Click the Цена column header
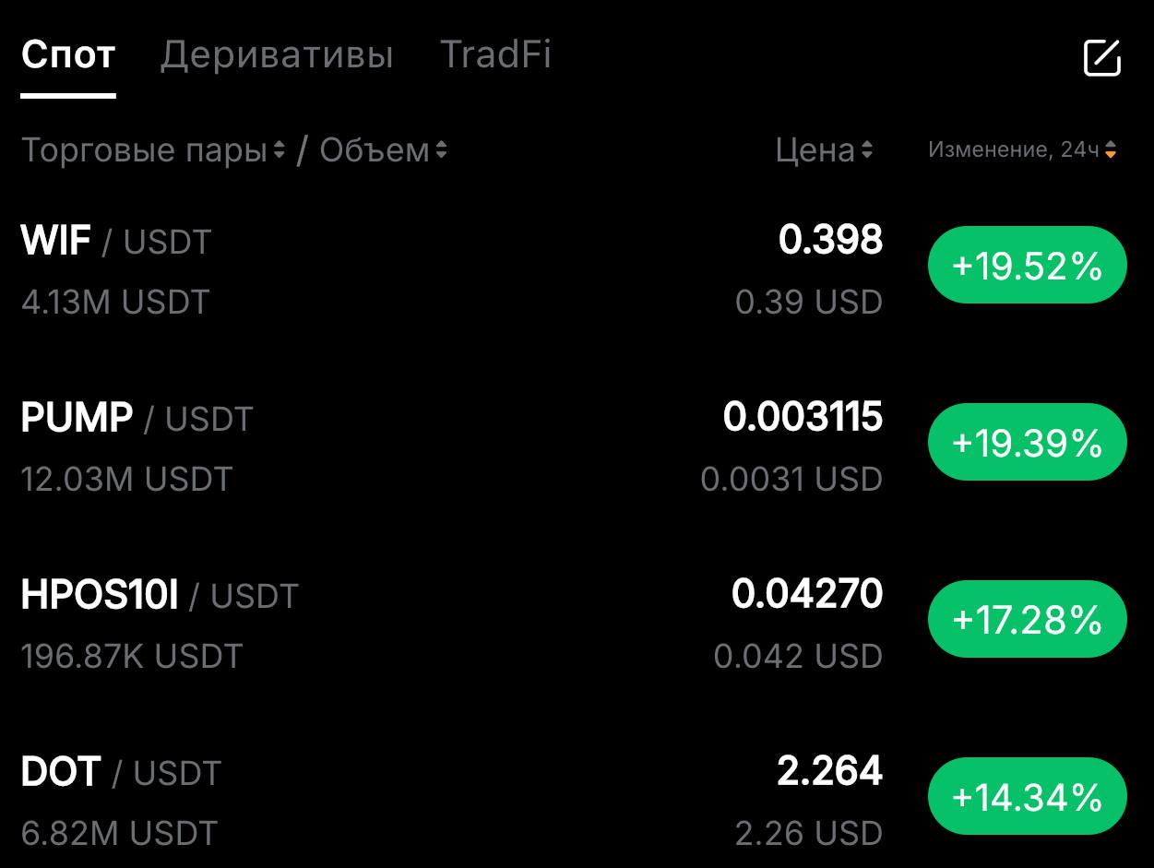Screen dimensions: 1154x868 (815, 149)
